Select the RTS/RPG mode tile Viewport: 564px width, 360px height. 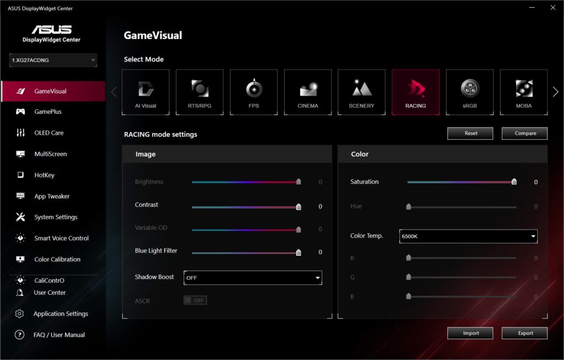click(x=199, y=92)
